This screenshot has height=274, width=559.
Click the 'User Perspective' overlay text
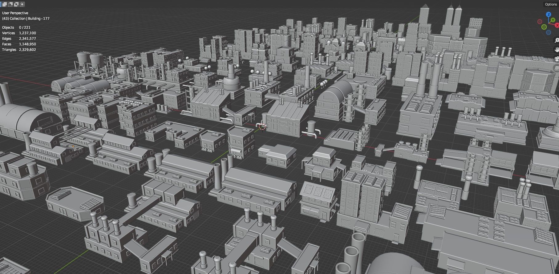coord(15,13)
